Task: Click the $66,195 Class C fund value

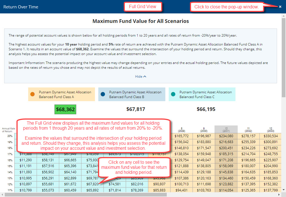Action: click(x=206, y=109)
